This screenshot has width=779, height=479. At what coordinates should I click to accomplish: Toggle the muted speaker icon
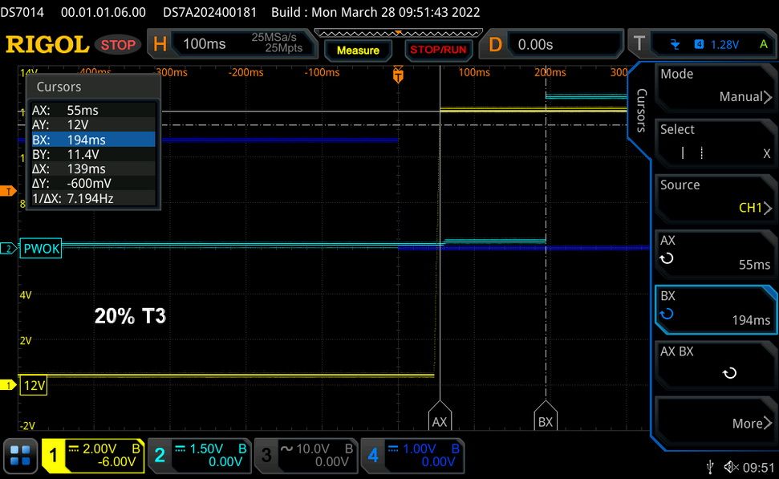tap(731, 467)
